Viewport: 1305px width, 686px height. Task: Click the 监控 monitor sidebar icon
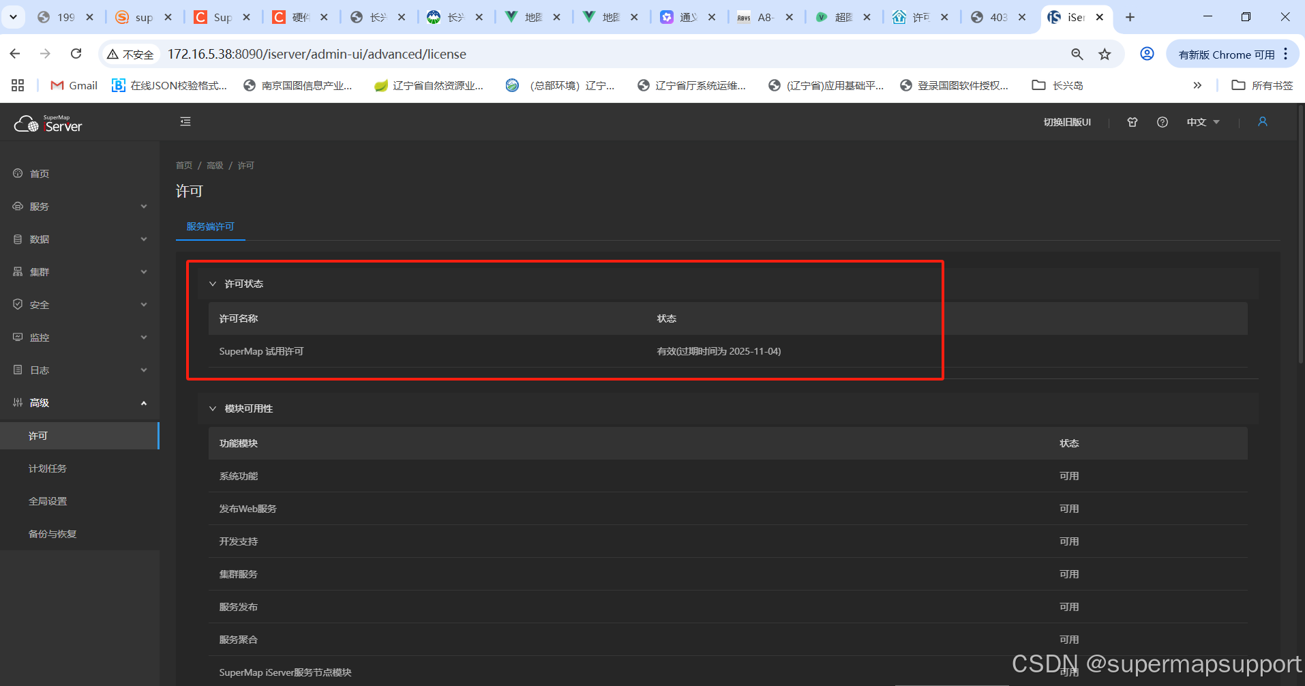click(x=18, y=337)
